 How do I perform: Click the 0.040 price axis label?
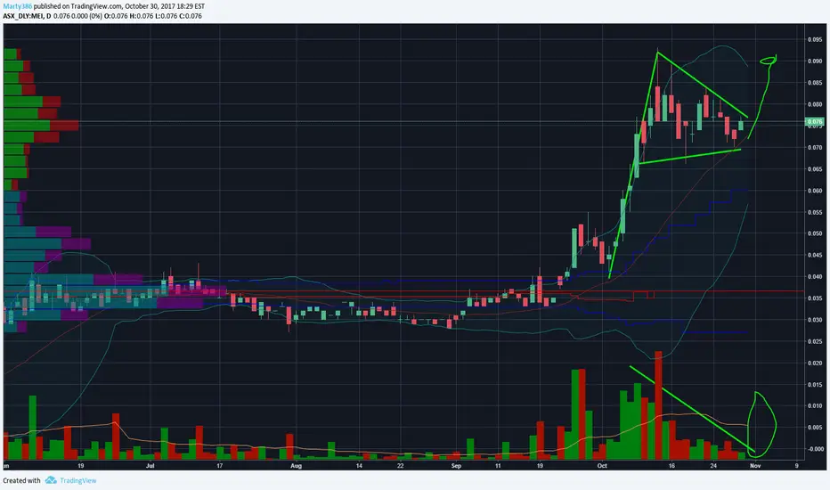coord(815,276)
